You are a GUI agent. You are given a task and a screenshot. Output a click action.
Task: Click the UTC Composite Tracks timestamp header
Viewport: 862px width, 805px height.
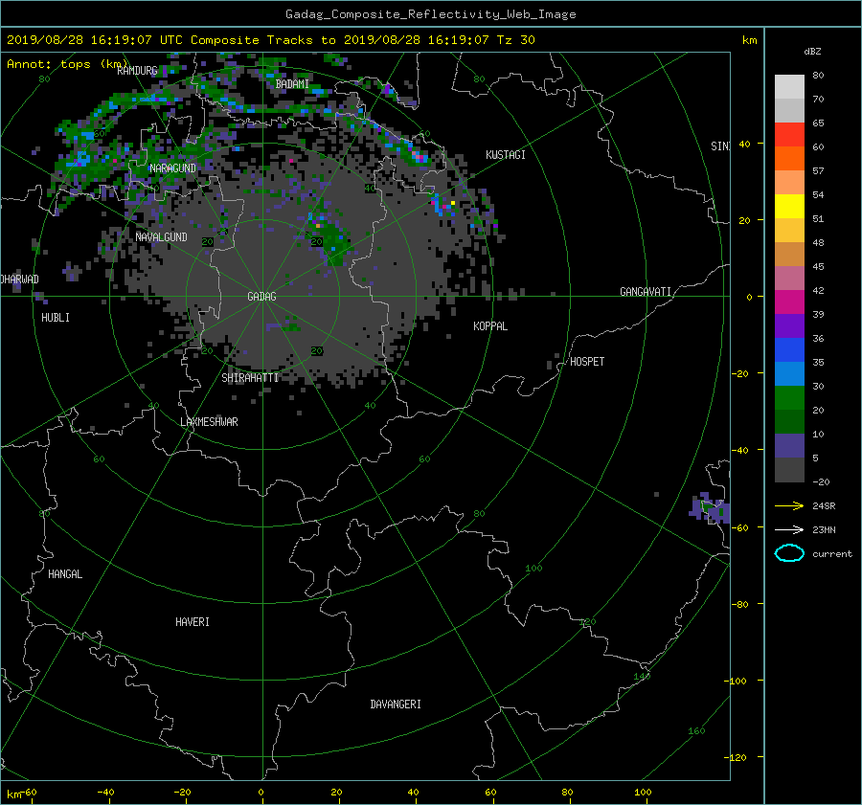(271, 40)
